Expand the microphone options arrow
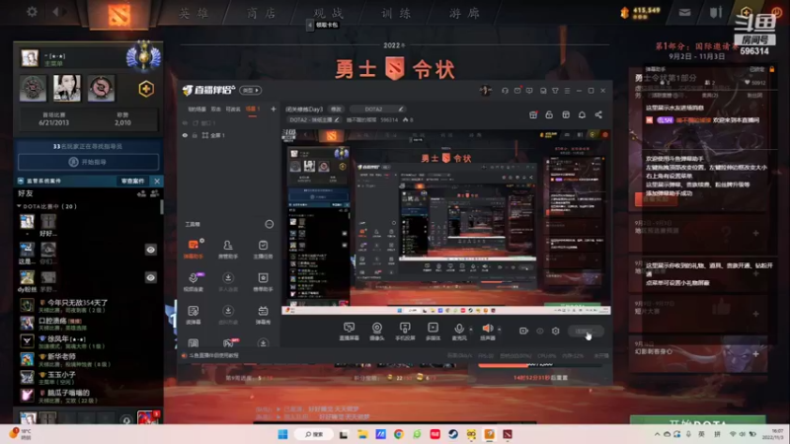 [471, 330]
